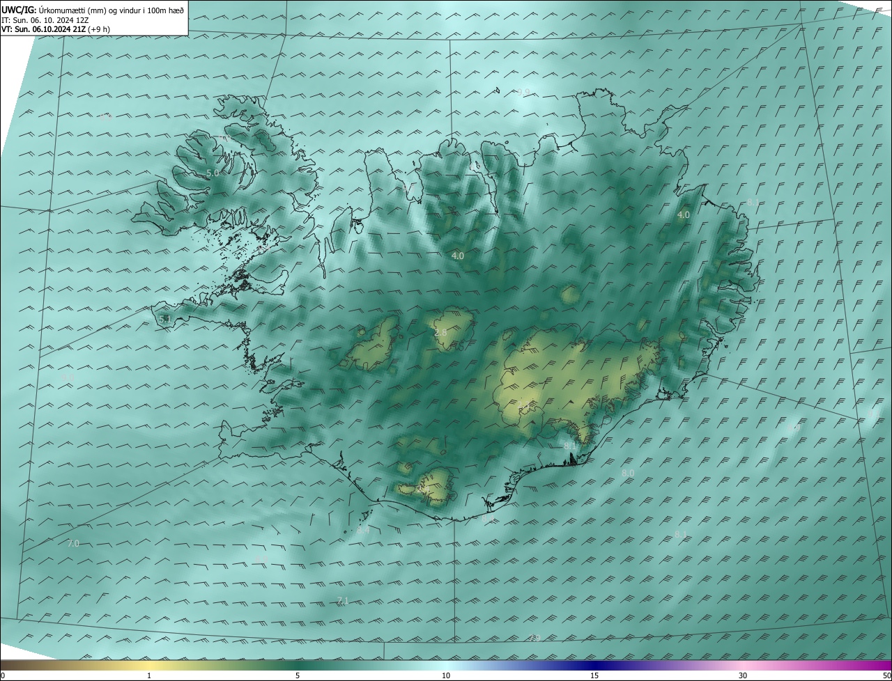Click the '5' tick label on the color scale
Viewport: 892px width, 681px height.
(x=298, y=675)
